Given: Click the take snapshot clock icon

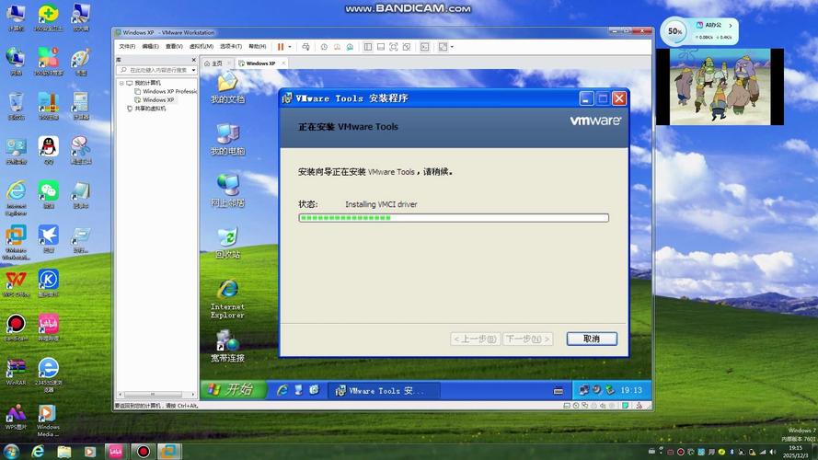Looking at the screenshot, I should click(x=324, y=47).
